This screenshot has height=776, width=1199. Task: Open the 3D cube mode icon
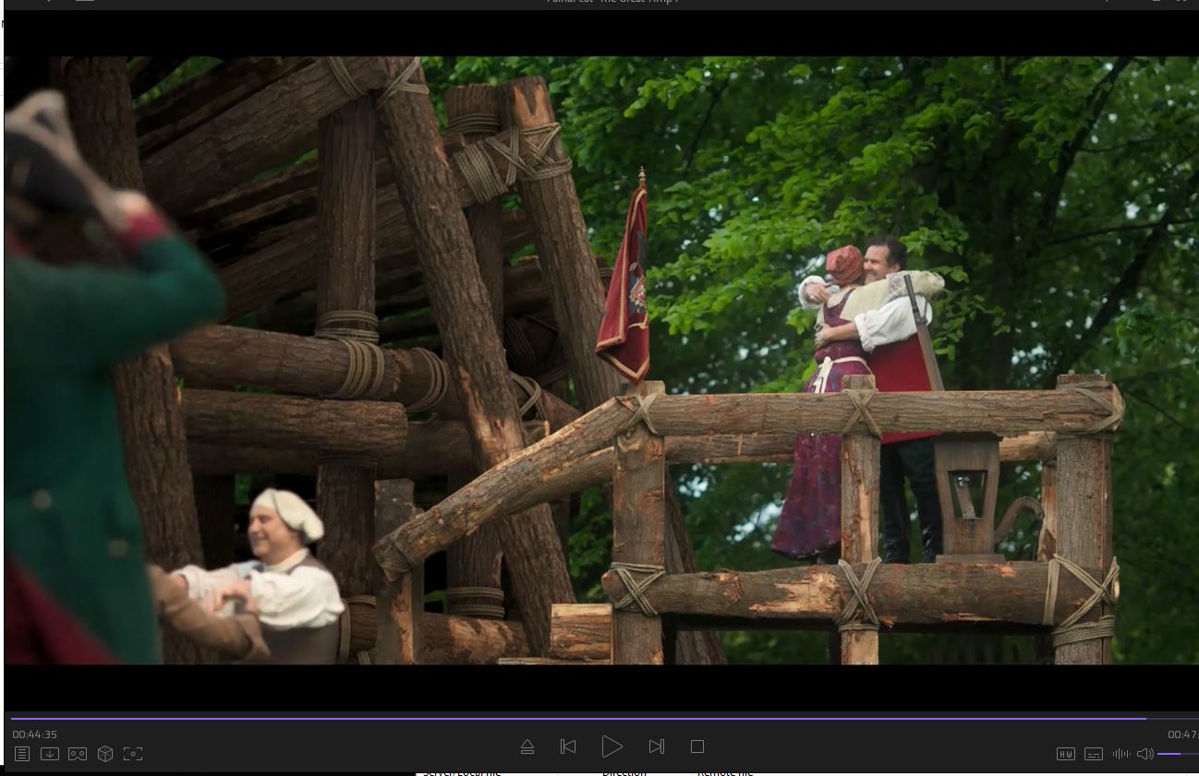pos(105,754)
